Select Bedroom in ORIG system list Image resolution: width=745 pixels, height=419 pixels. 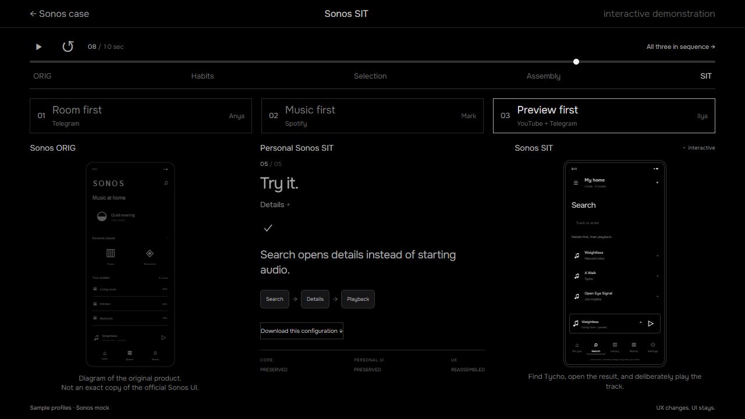click(130, 318)
